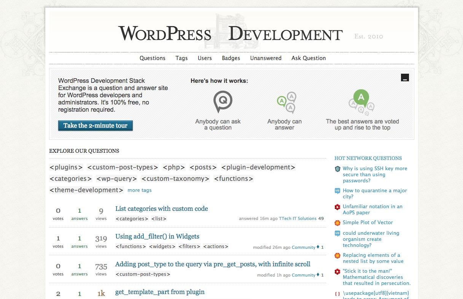Click 'answered 16m ago' timestamp
Viewport: 463px width, 299px height.
click(258, 219)
